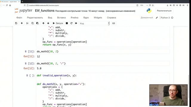191x107 pixels.
Task: Run cell with Запуск button
Action: pyautogui.click(x=58, y=23)
